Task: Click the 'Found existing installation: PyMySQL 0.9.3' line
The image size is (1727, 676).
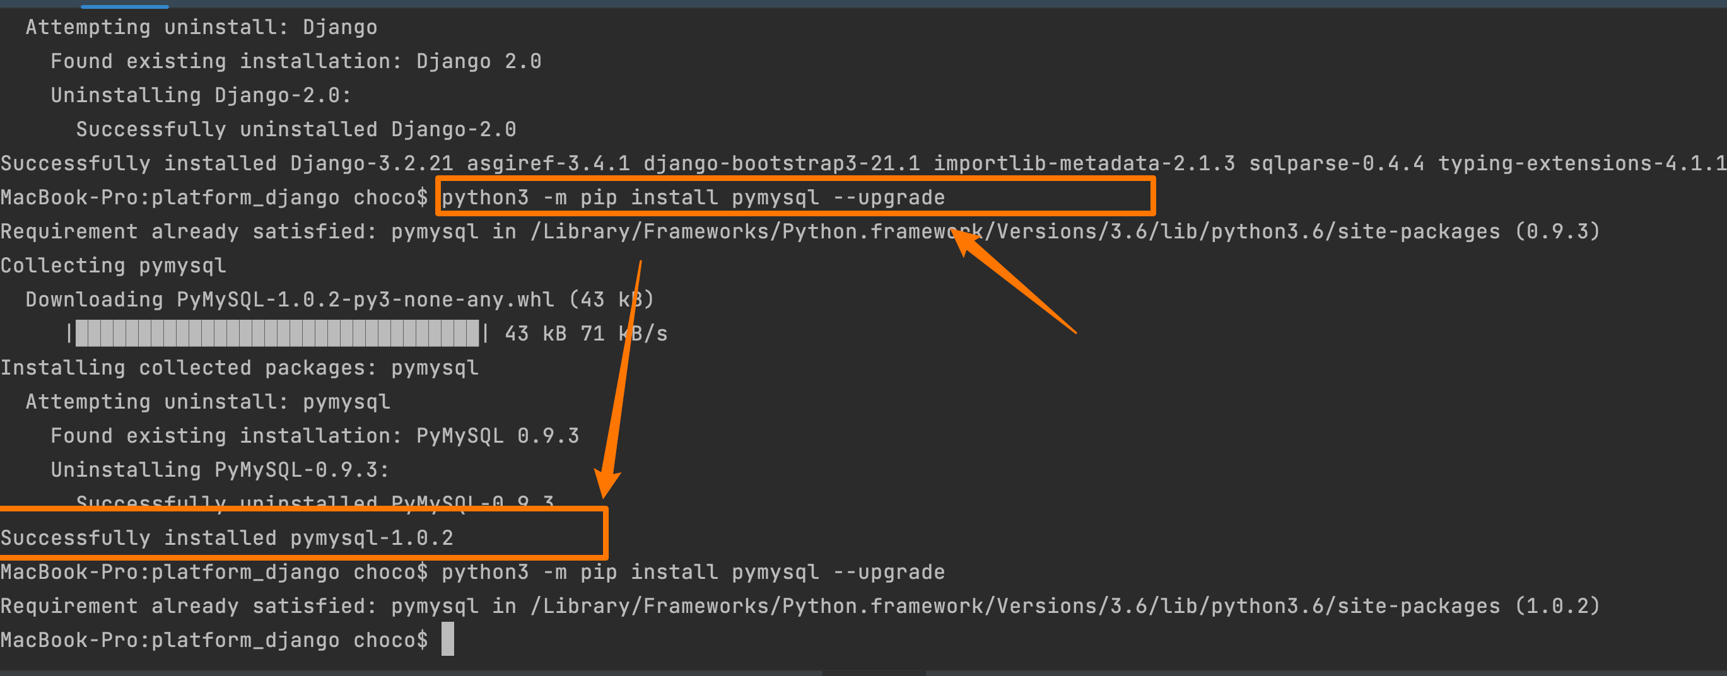Action: tap(315, 436)
